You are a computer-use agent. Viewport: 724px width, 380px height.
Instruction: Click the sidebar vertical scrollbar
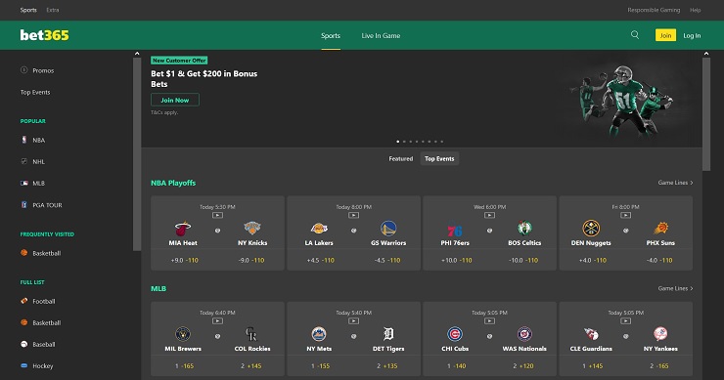tap(137, 154)
